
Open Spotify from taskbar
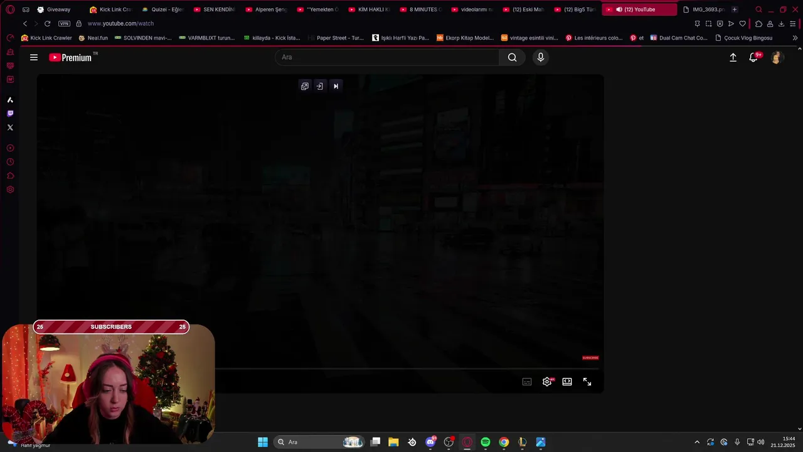pos(486,442)
